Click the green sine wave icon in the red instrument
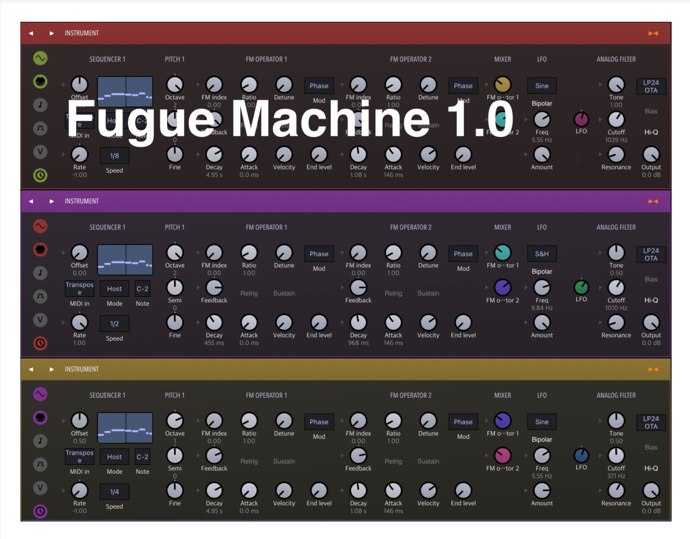This screenshot has width=690, height=539. [x=40, y=58]
